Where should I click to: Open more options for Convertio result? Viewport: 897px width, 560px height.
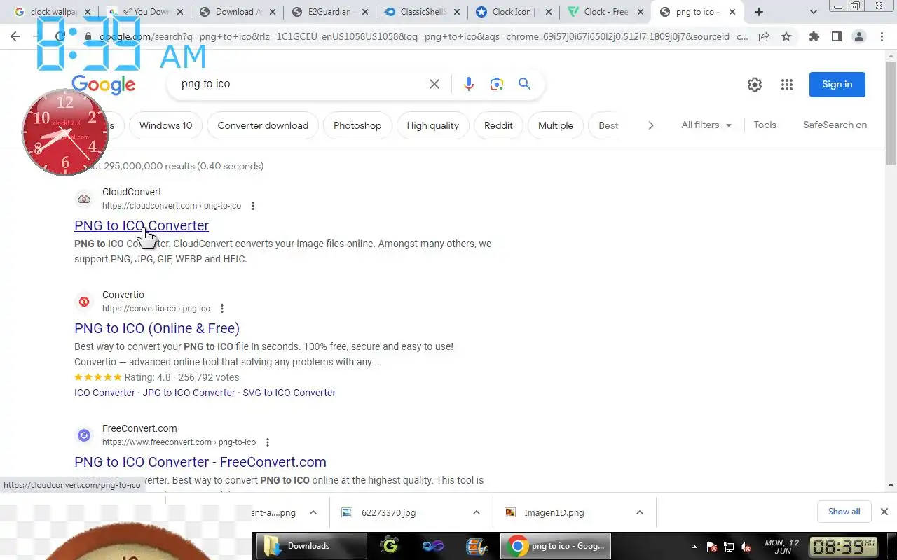222,309
